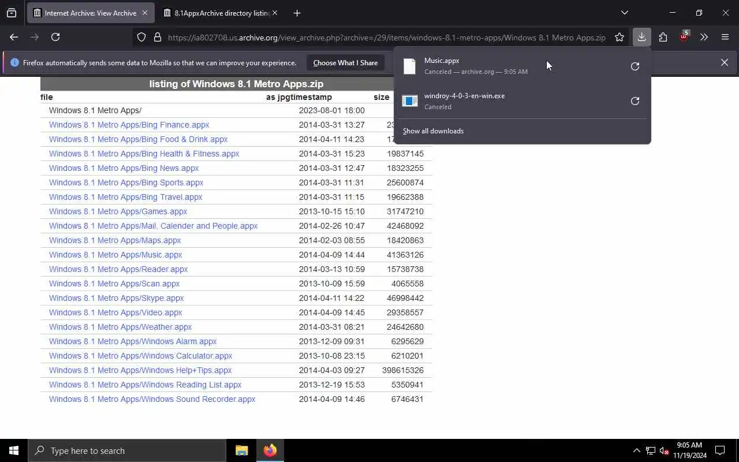The image size is (739, 462).
Task: Download Windows Reading List.appx
Action: [x=145, y=385]
